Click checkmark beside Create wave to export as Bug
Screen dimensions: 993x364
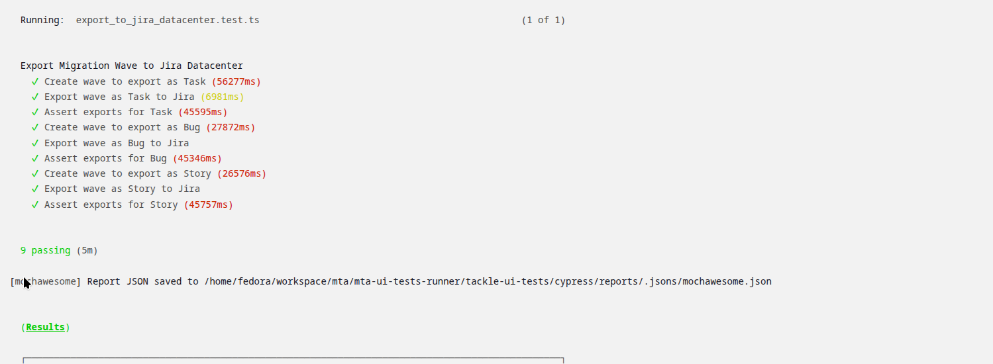pyautogui.click(x=35, y=127)
